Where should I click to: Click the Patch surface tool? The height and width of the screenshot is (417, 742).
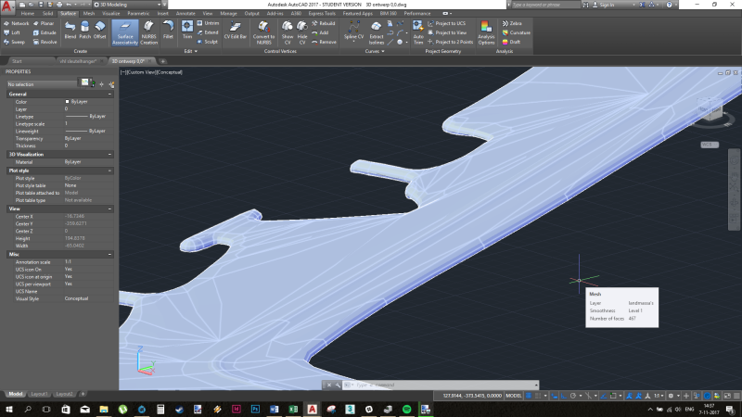(84, 32)
